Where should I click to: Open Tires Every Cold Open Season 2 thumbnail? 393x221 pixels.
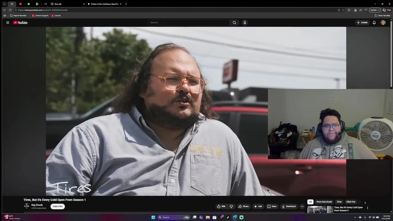[x=320, y=209]
